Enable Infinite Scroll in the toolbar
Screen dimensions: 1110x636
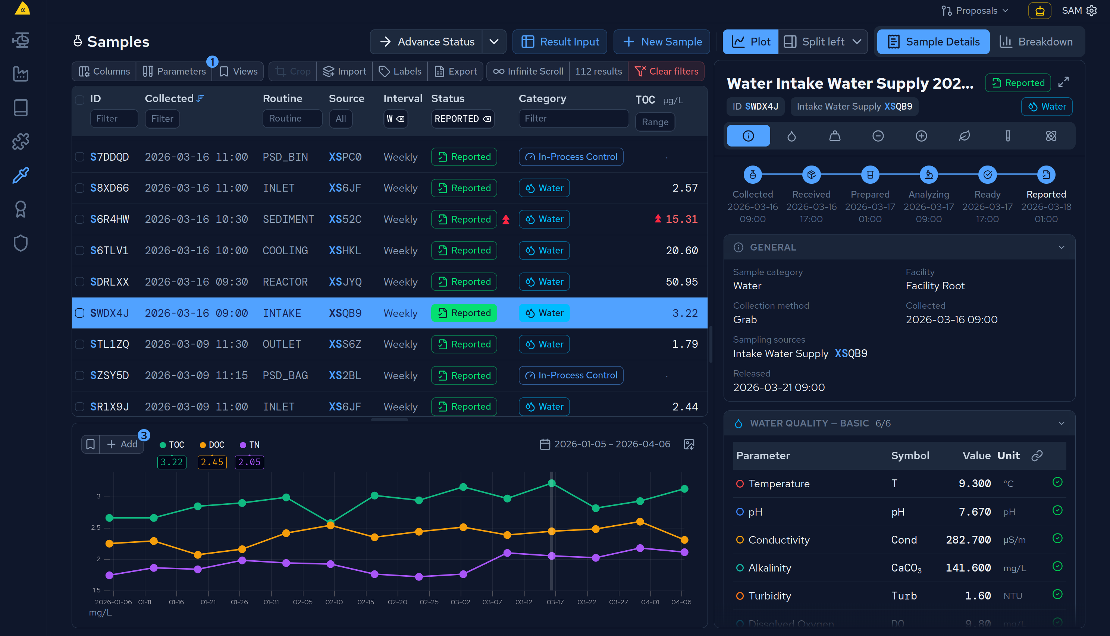[x=527, y=71]
